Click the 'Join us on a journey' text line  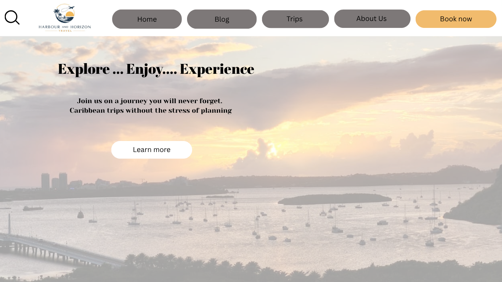tap(150, 101)
